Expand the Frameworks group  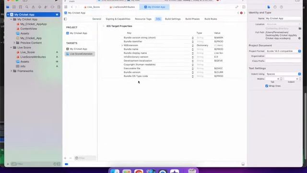point(11,71)
